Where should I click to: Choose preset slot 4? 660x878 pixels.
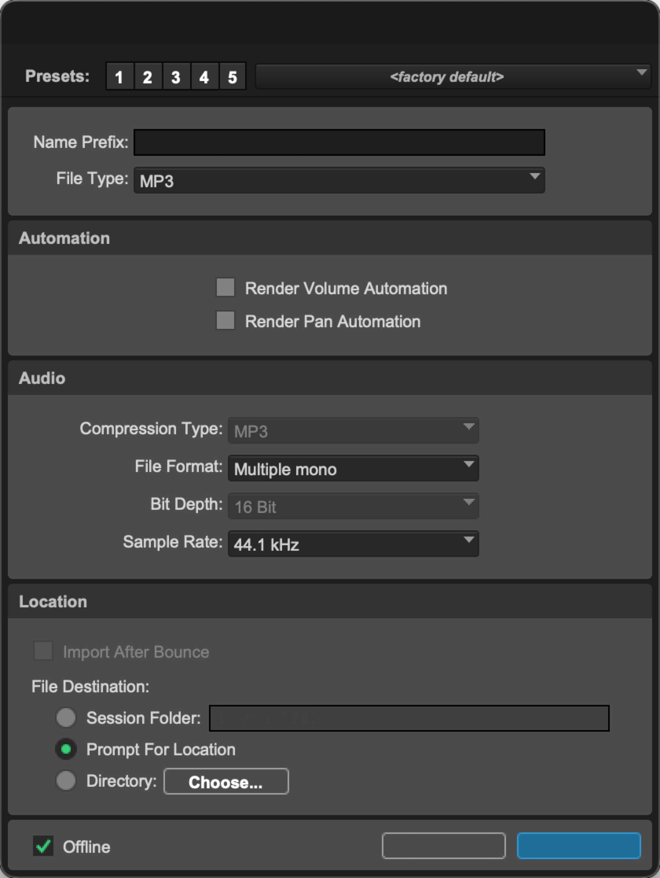[x=204, y=77]
